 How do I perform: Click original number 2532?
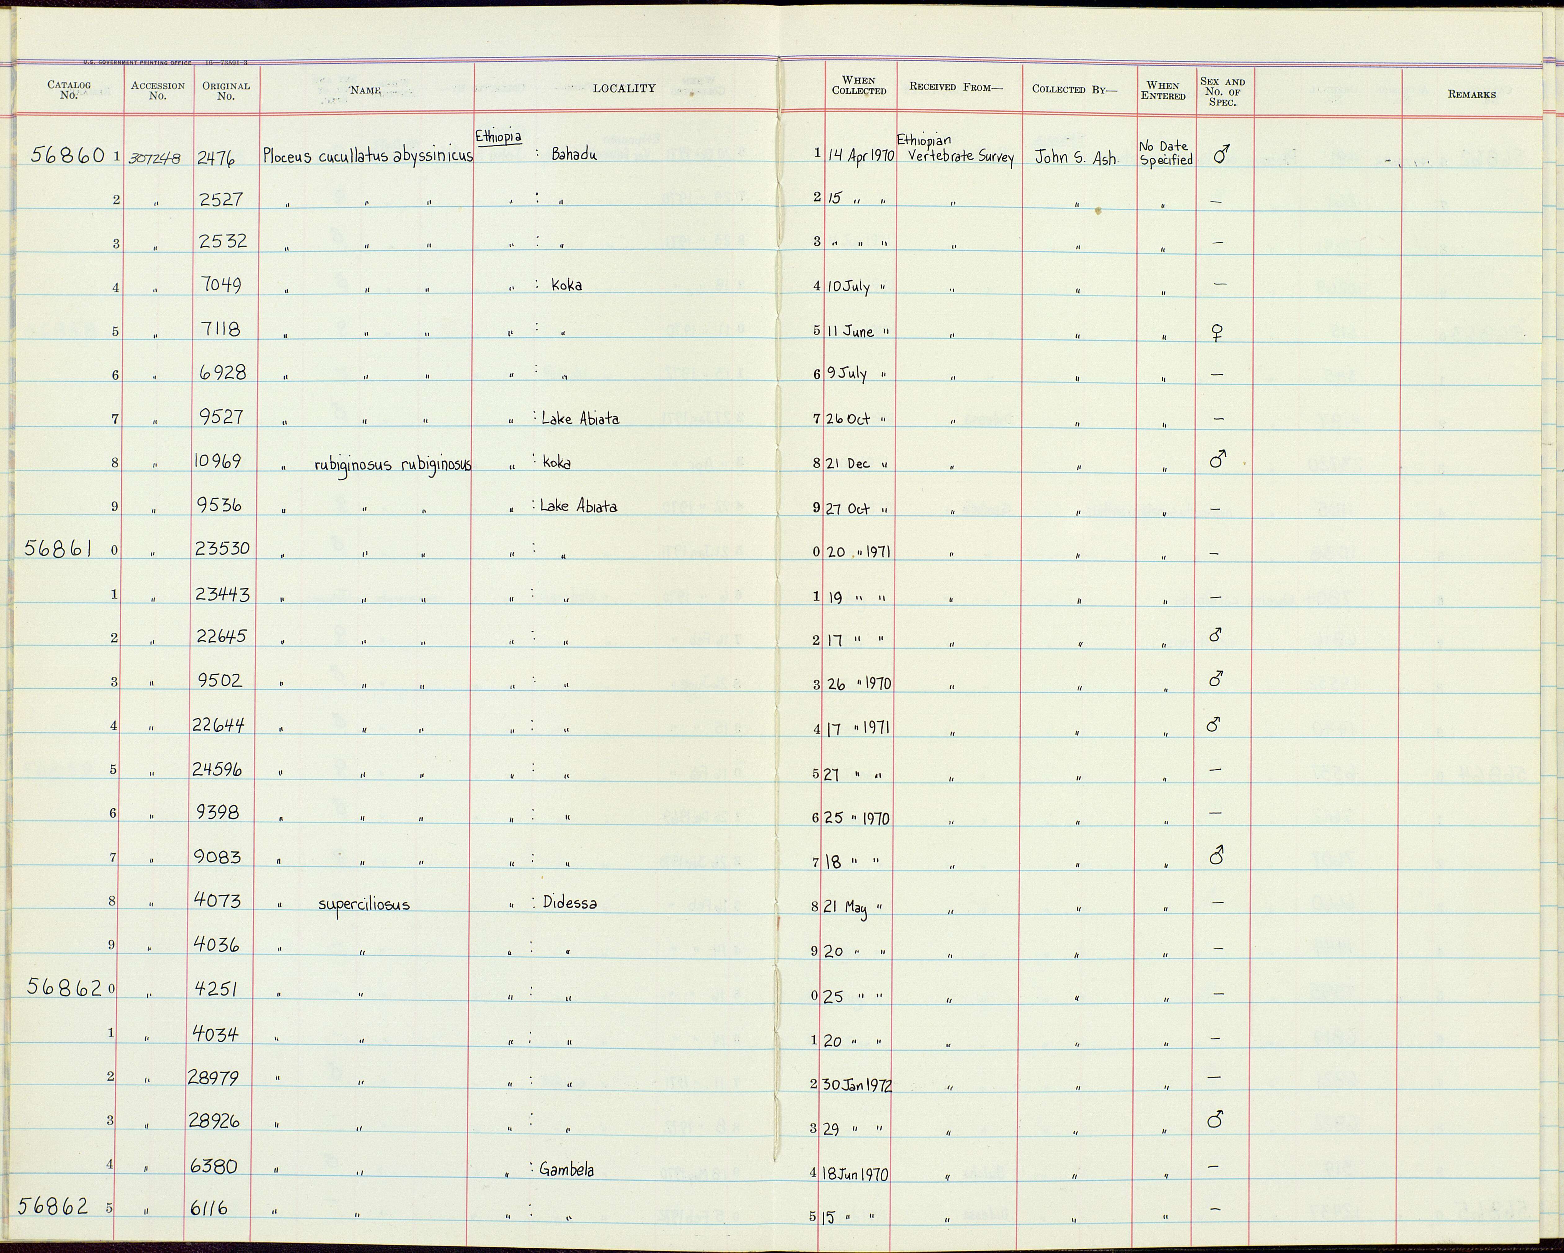point(222,241)
